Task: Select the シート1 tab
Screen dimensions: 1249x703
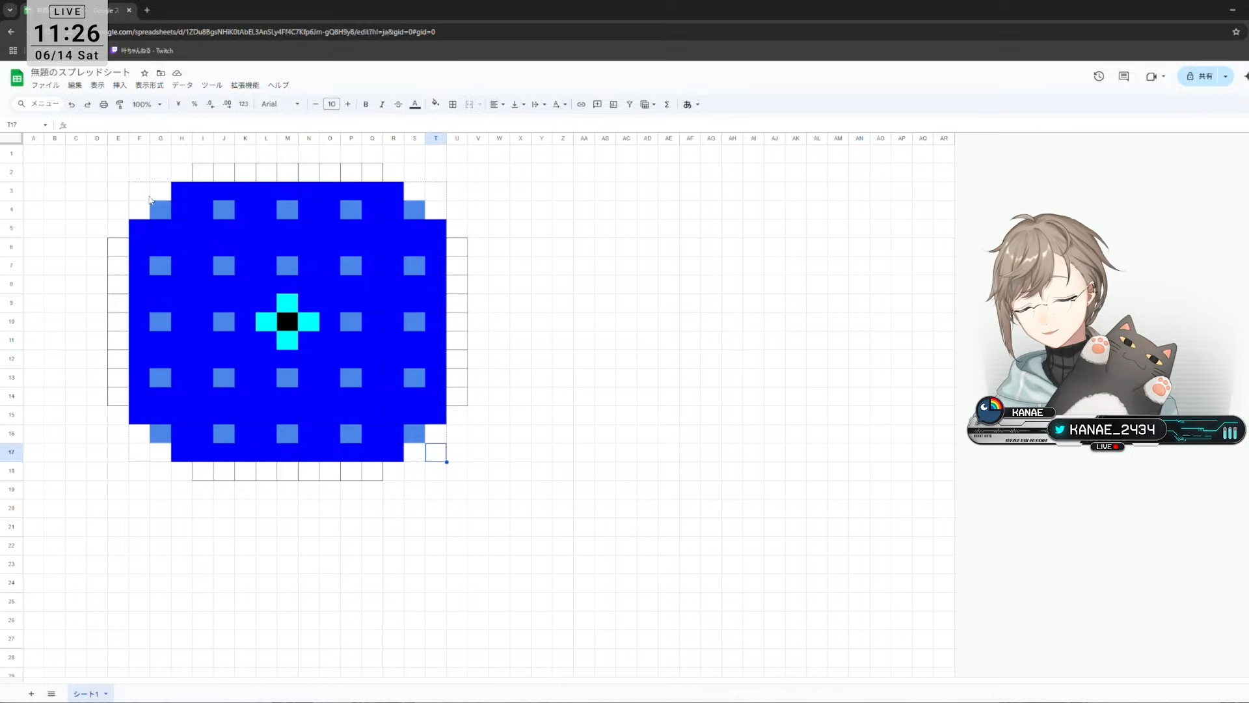Action: tap(90, 694)
